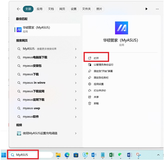Switch to the Documents (文档) filter tab
164x160 pixels.
[51, 9]
